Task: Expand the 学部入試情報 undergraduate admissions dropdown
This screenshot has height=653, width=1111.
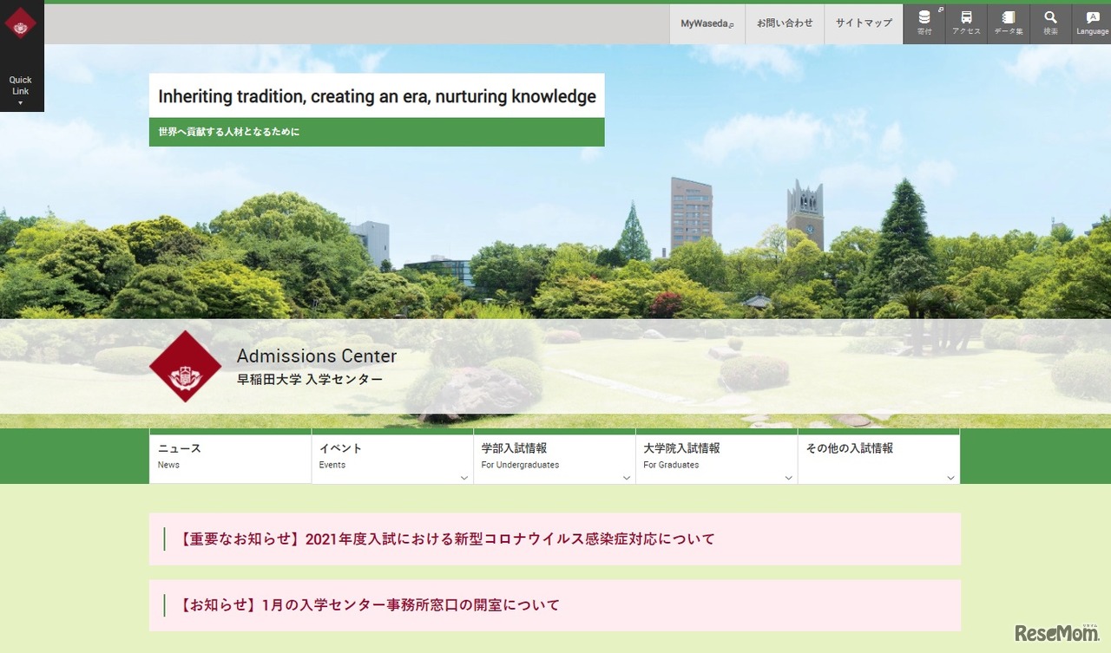Action: (x=627, y=478)
